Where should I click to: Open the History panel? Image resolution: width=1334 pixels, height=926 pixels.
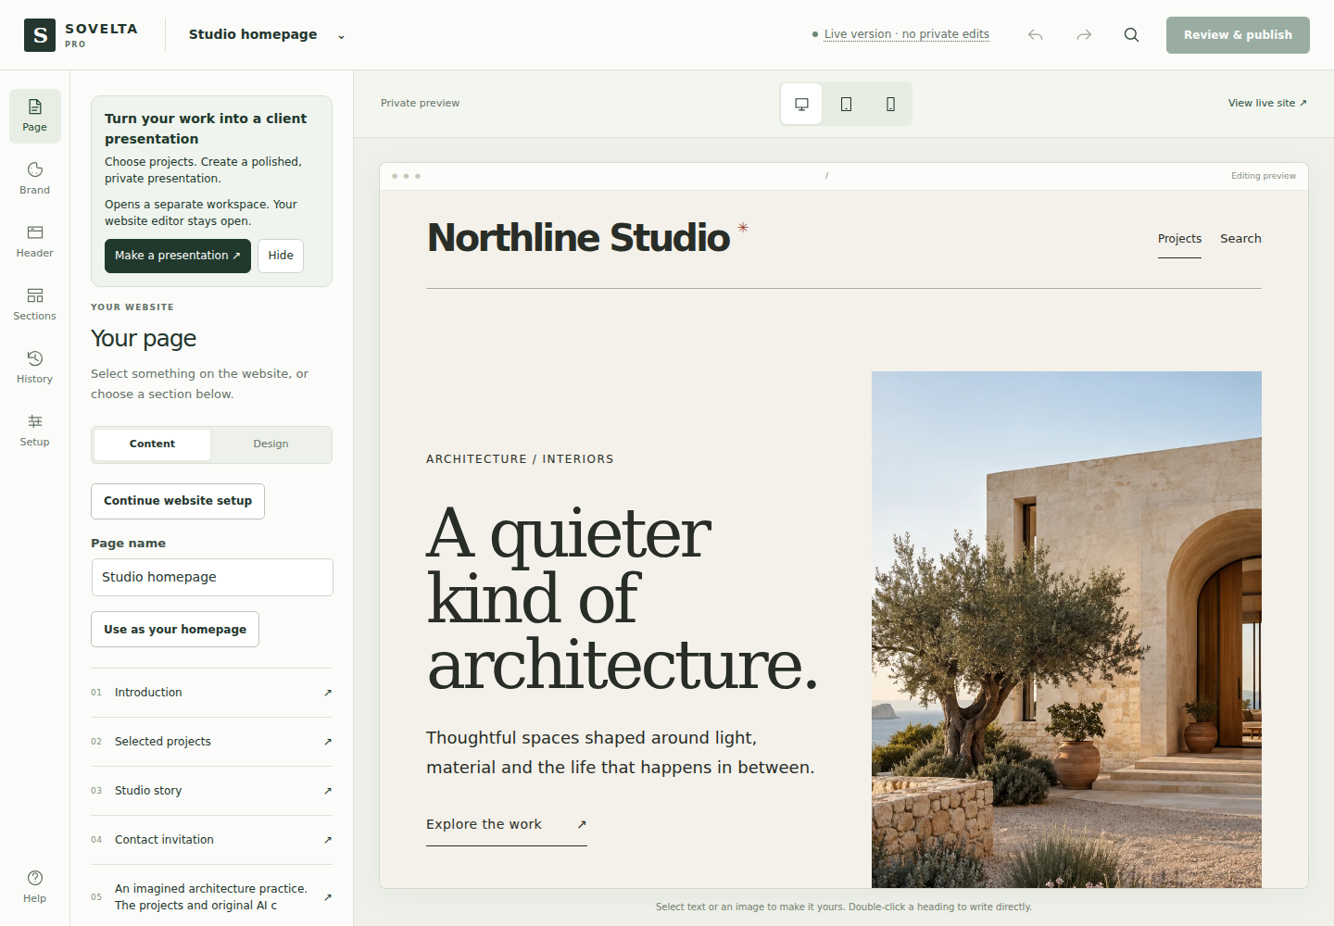pyautogui.click(x=35, y=368)
